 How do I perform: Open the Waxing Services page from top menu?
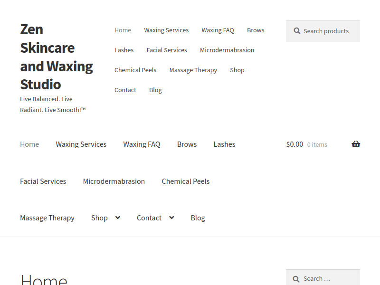(x=166, y=30)
